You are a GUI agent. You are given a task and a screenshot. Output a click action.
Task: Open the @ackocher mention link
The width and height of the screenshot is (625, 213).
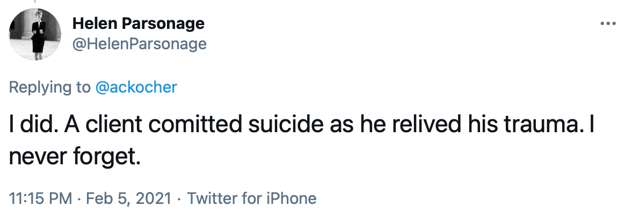[136, 87]
